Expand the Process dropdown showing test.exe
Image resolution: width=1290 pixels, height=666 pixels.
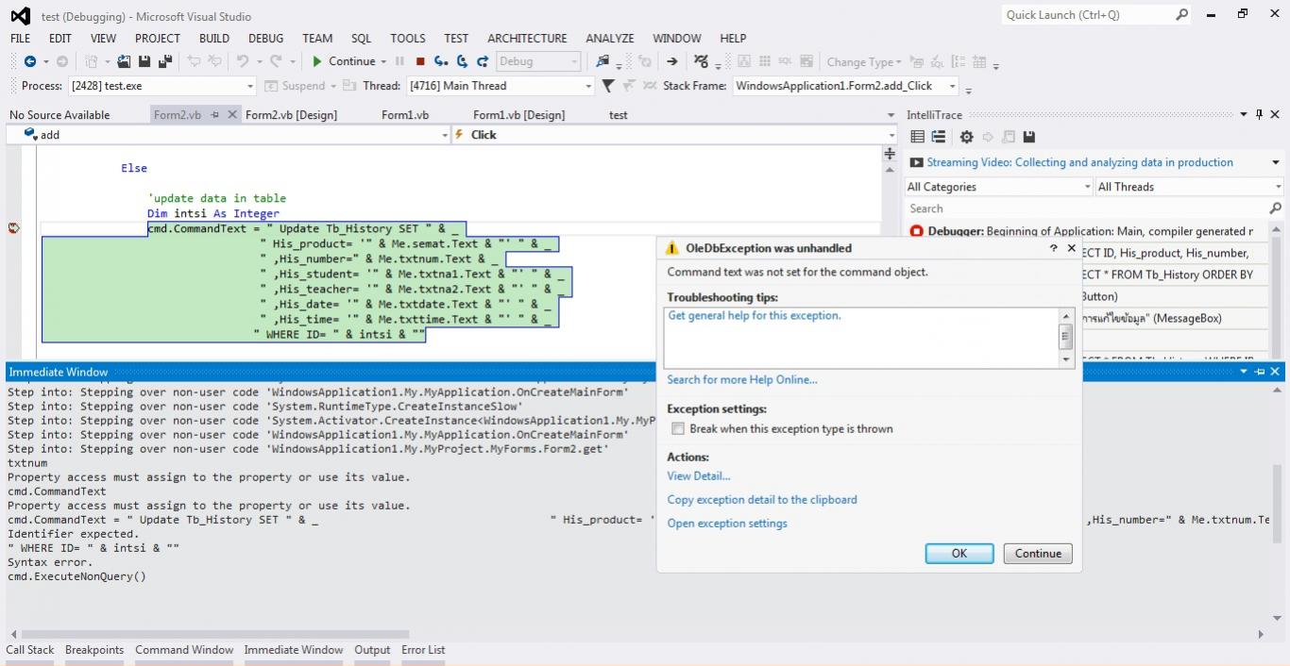(x=250, y=86)
